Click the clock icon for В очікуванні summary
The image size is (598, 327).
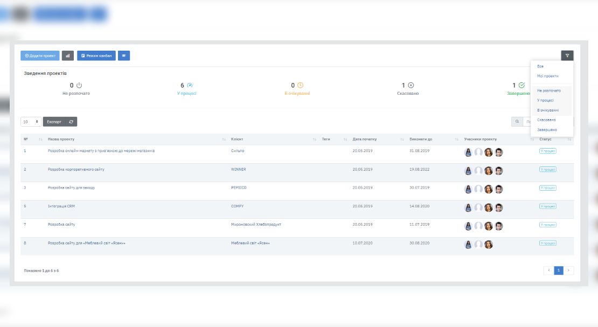[301, 85]
